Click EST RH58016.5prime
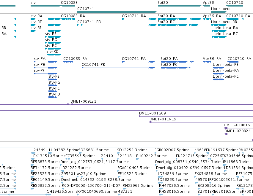The image size is (253, 196). pos(161,195)
